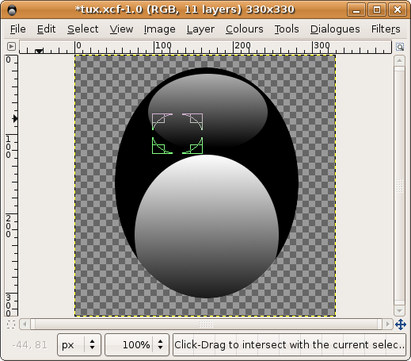Open the Dialogues menu
Image resolution: width=411 pixels, height=361 pixels.
click(x=335, y=29)
